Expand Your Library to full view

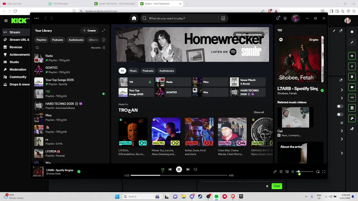click(103, 31)
